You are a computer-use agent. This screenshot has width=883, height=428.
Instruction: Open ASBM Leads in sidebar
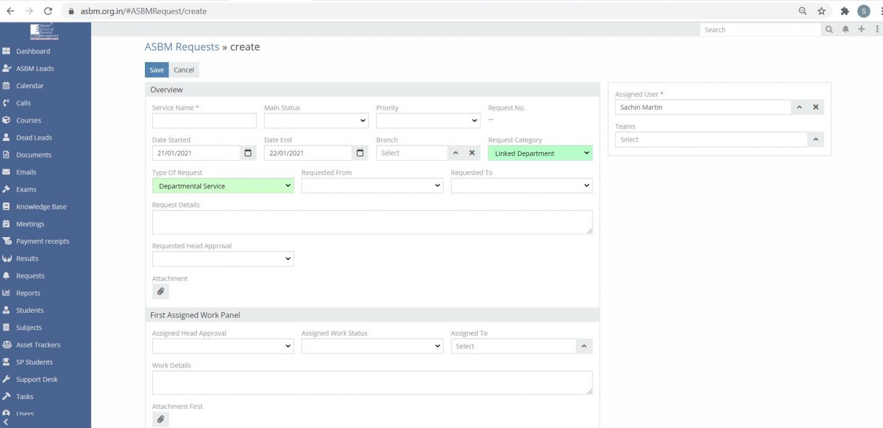click(x=35, y=68)
